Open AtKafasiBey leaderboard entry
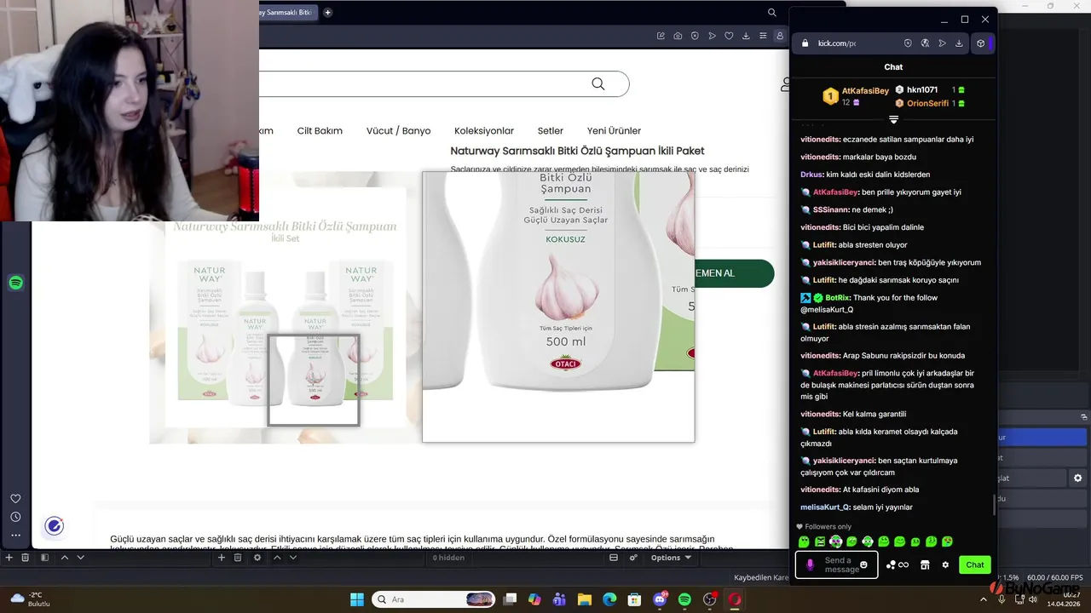Image resolution: width=1091 pixels, height=613 pixels. 856,96
